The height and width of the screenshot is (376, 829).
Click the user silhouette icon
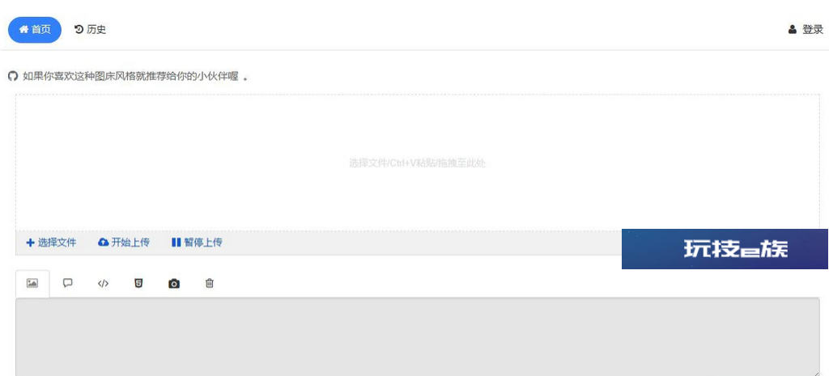point(792,30)
